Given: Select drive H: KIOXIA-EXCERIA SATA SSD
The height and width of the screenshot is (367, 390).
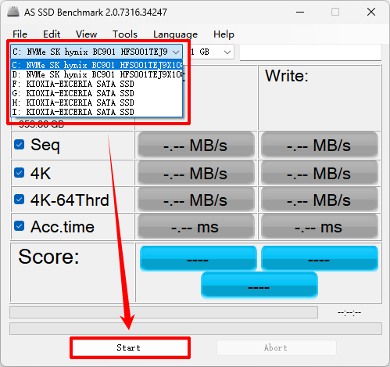Looking at the screenshot, I should tap(97, 103).
